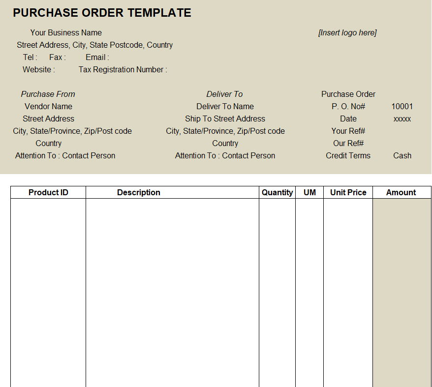Click the Email : label
This screenshot has width=432, height=387.
pyautogui.click(x=97, y=58)
